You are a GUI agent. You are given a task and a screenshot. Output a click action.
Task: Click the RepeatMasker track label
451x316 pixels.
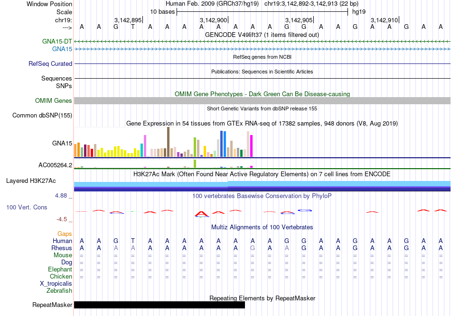52,305
